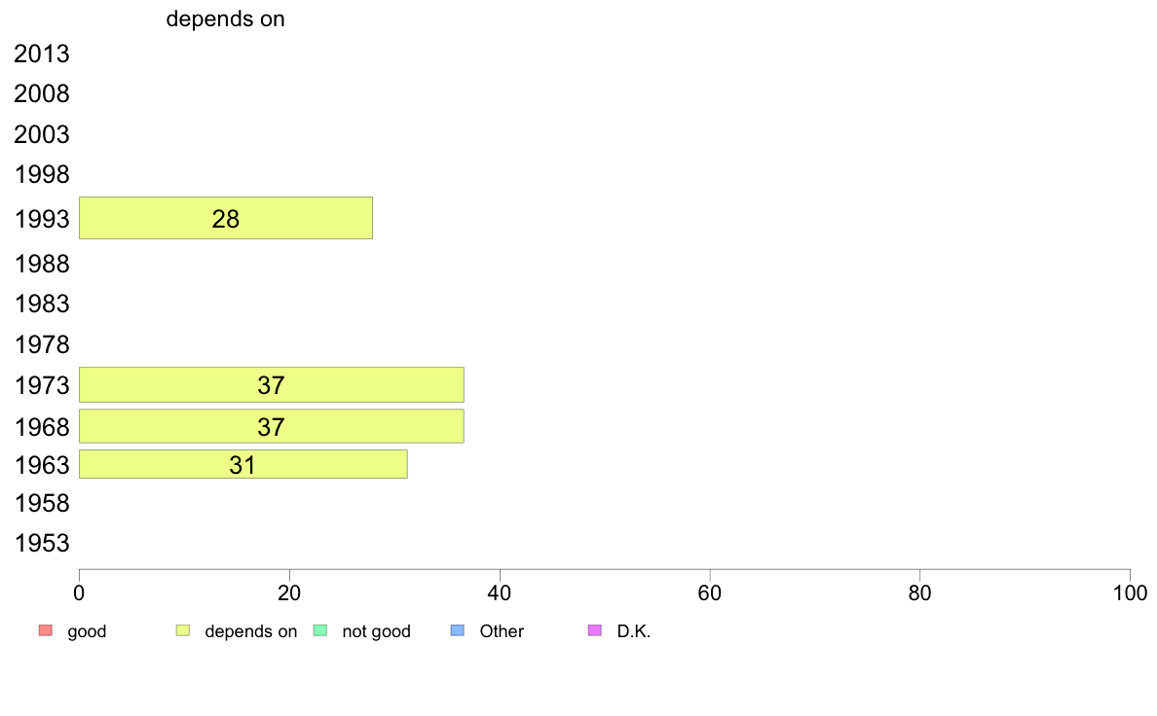Click the yellow 'depends on' legend swatch
Viewport: 1157px width, 716px height.
click(183, 630)
